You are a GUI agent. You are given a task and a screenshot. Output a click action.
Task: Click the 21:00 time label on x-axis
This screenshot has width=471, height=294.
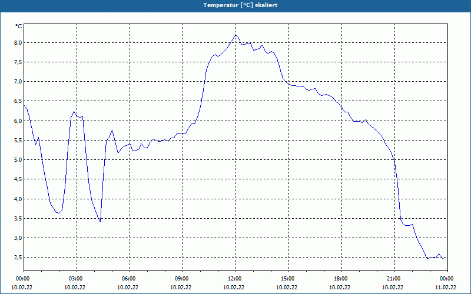tap(394, 279)
